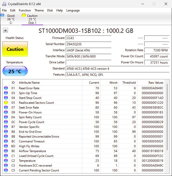Click the empty Drive Letter field
The image size is (172, 176).
[88, 62]
